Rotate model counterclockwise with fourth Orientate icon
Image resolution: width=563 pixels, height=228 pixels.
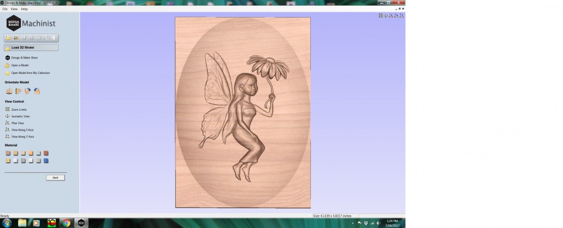click(x=37, y=91)
